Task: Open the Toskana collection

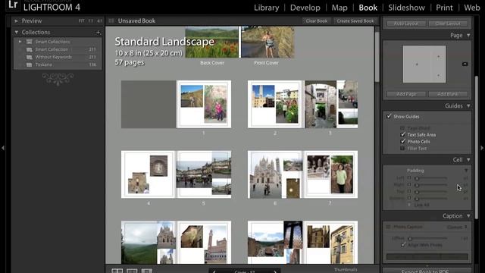Action: (58, 64)
